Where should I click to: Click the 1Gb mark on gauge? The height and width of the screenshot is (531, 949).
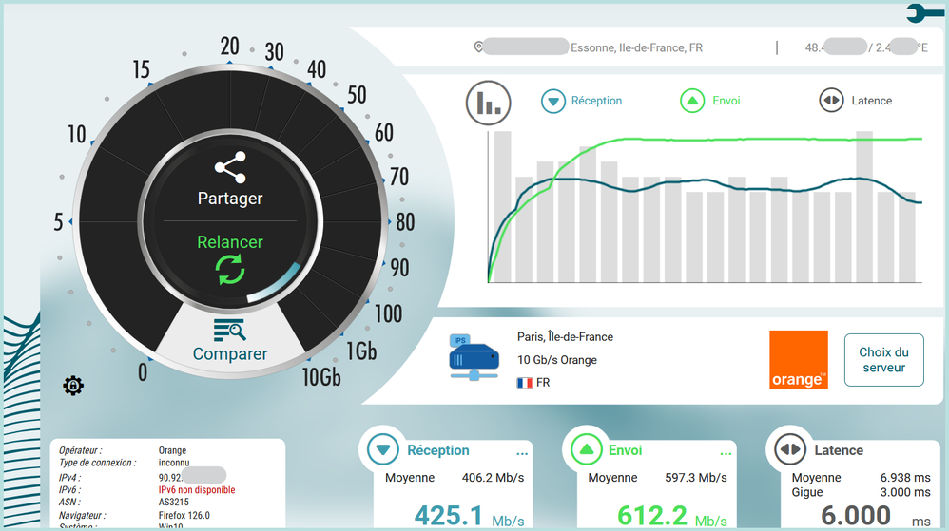coord(361,351)
